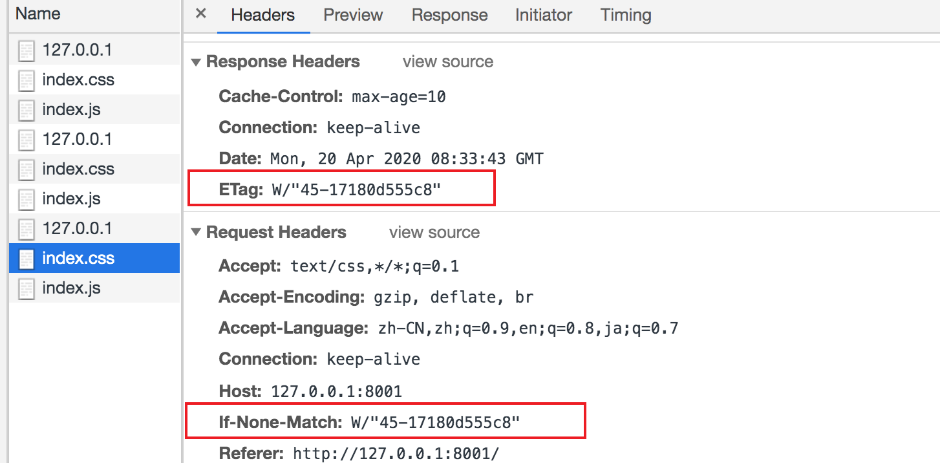Click the file icon of topmost index.js request

pos(27,110)
